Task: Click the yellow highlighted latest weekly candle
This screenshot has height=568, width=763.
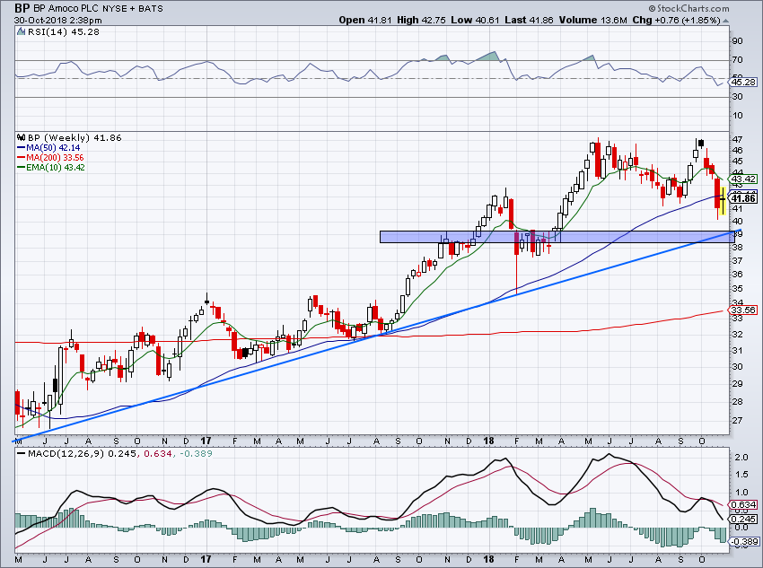Action: click(723, 200)
